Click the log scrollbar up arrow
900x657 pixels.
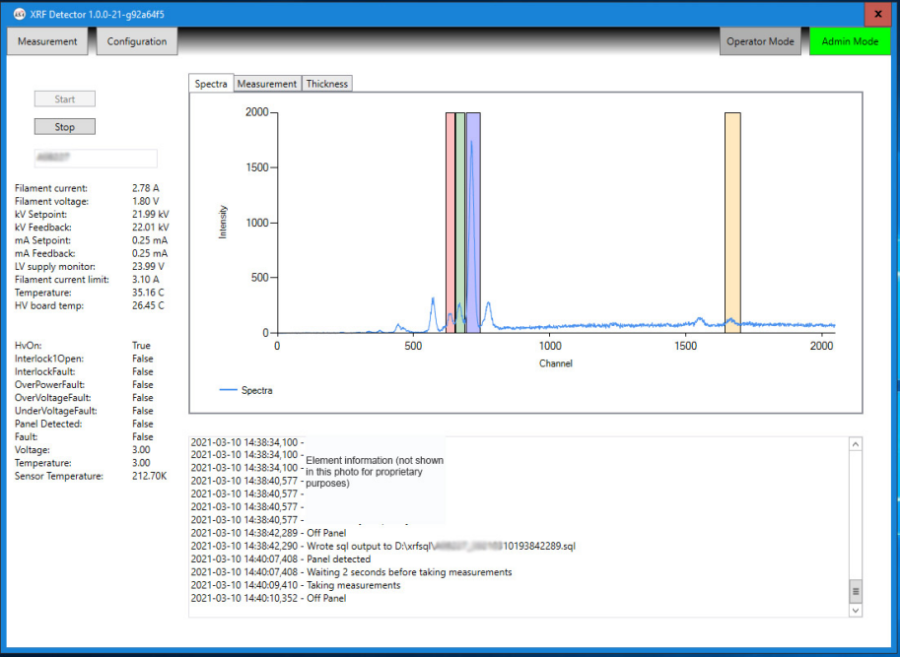[856, 444]
